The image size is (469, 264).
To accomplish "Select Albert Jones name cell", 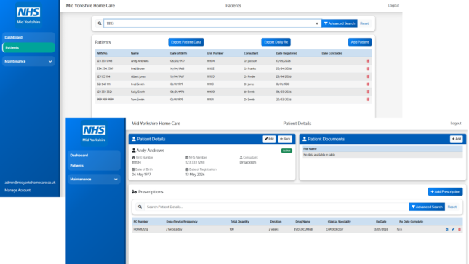I will (138, 76).
